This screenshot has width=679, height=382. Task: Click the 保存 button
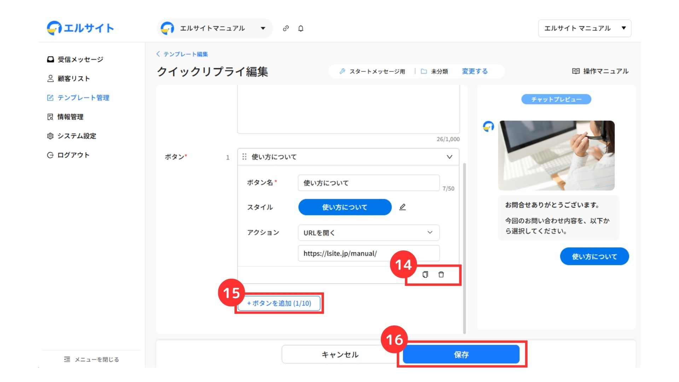click(x=461, y=354)
